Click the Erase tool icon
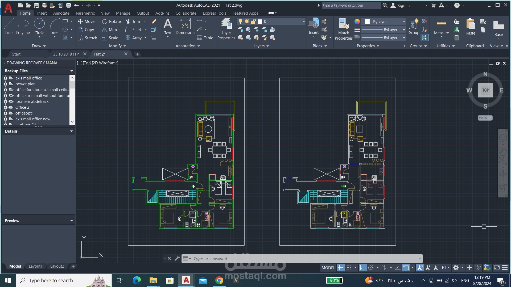Screen dimensions: 511x287 pyautogui.click(x=153, y=21)
